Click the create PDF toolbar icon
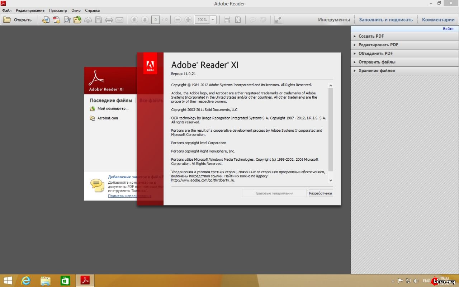 pos(56,20)
